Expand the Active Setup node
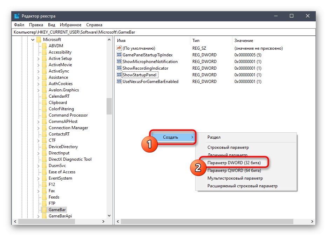The height and width of the screenshot is (236, 327). click(x=38, y=59)
